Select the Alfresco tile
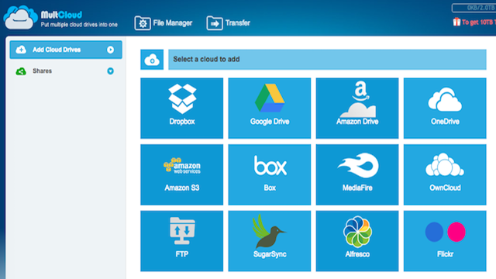496x279 pixels. [x=357, y=241]
